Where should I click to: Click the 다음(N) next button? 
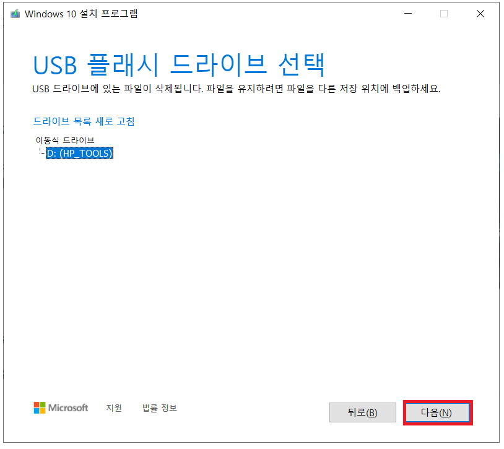(x=438, y=412)
